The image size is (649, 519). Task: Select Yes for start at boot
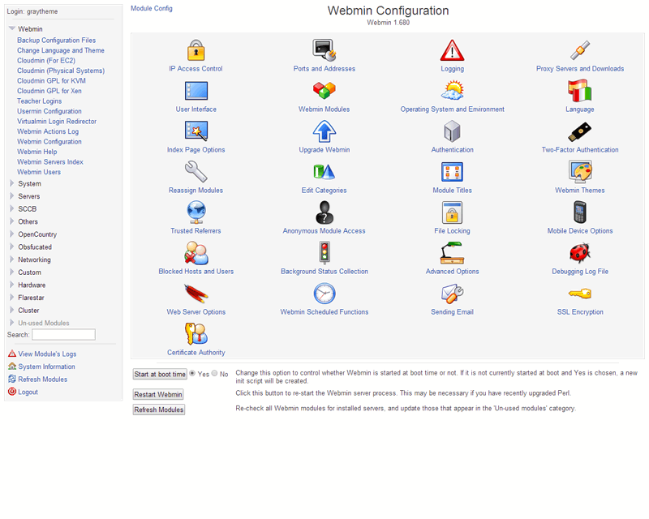coord(192,373)
